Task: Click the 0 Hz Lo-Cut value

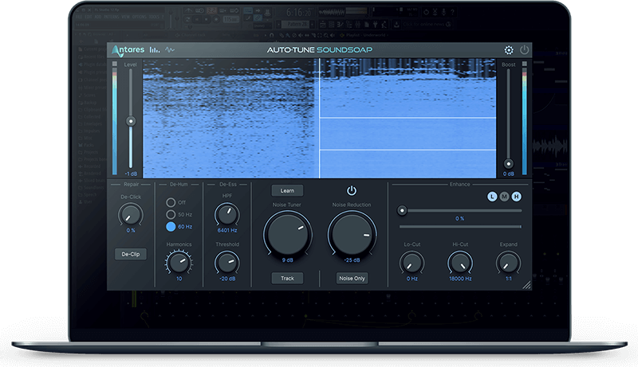Action: [x=412, y=279]
